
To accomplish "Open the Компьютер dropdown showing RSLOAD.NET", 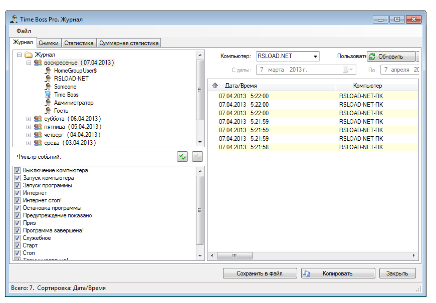I will [315, 56].
